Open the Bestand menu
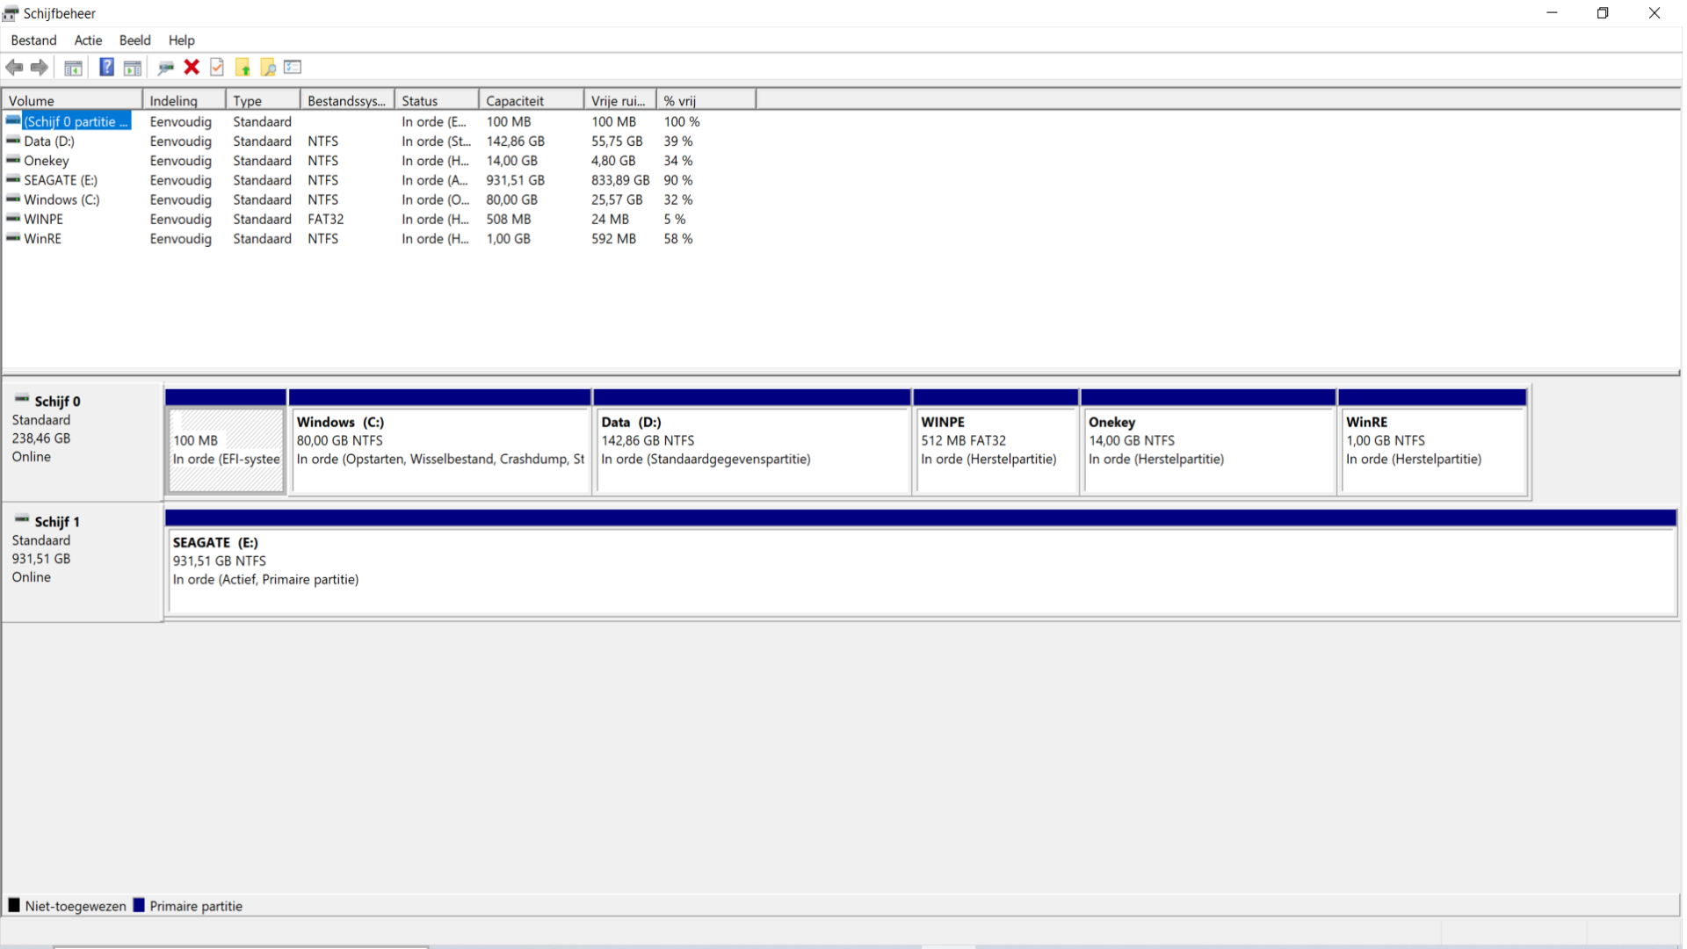 coord(33,40)
